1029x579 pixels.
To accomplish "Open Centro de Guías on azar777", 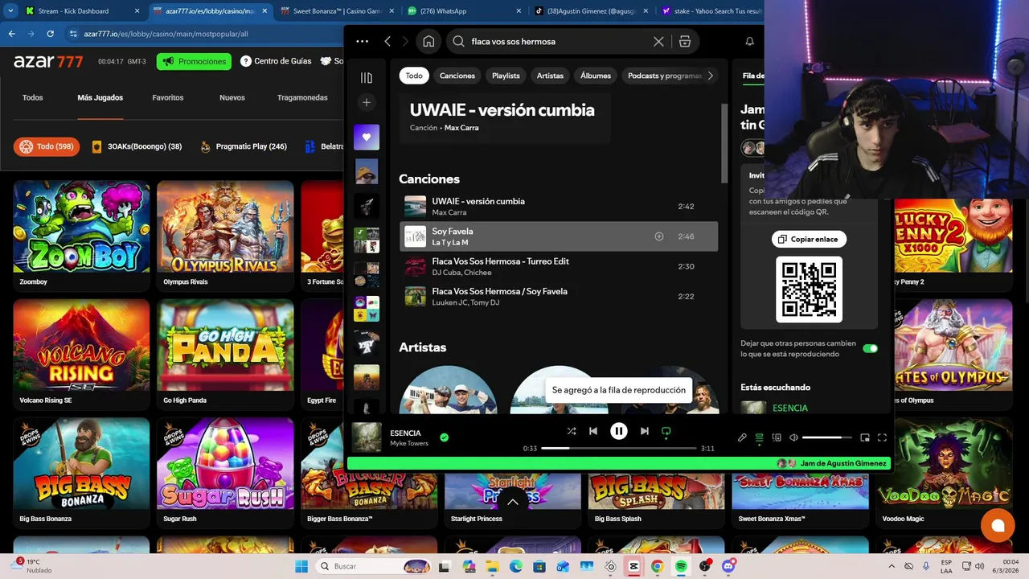I will tap(276, 61).
